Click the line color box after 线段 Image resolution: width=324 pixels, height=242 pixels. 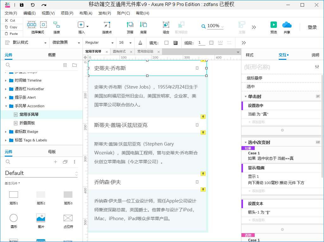coord(211,43)
